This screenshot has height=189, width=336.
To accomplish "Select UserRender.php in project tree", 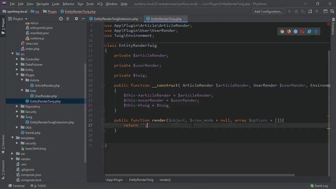I will tap(46, 96).
